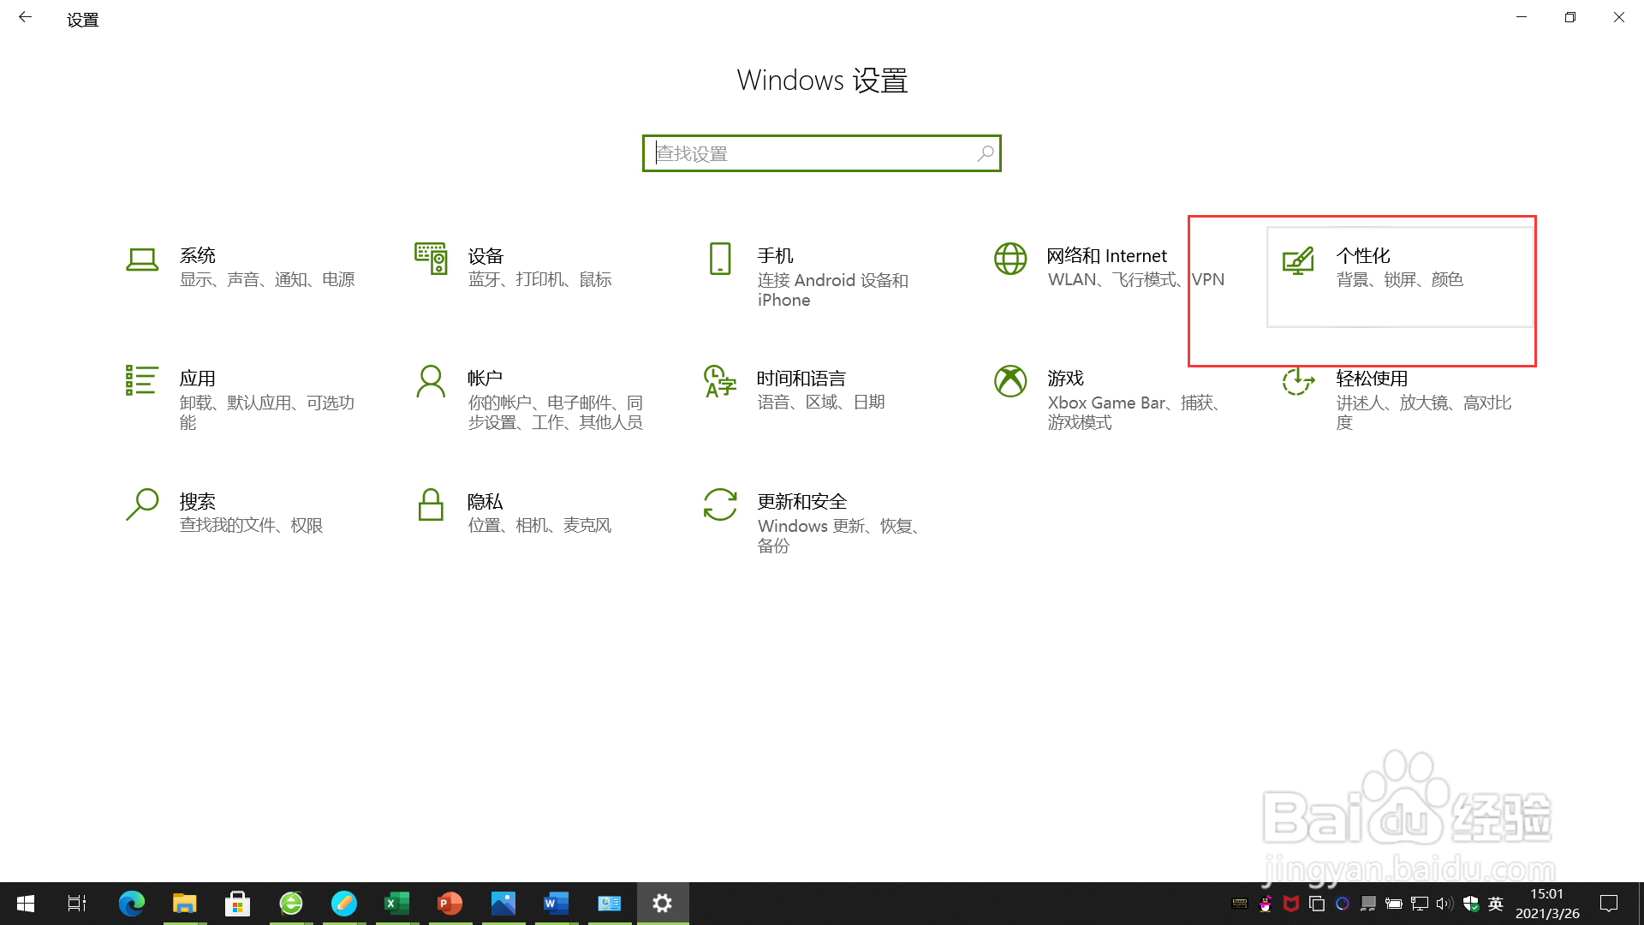1644x925 pixels.
Task: Open Network & Internet globe icon
Action: click(1010, 259)
